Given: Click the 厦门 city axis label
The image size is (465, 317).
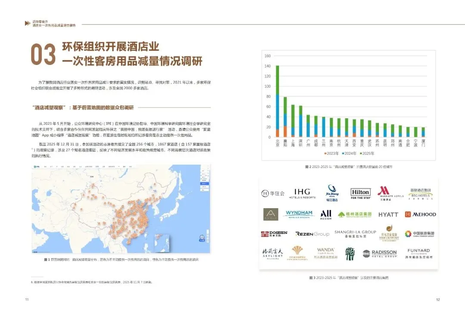Looking at the screenshot, I should point(423,143).
